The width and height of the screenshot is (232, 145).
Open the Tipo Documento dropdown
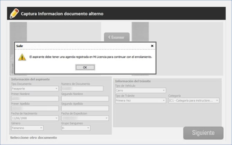pyautogui.click(x=35, y=88)
